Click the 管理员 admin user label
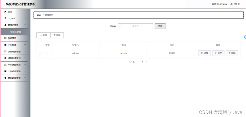Viewport: 246px width, 117px height. pyautogui.click(x=219, y=4)
